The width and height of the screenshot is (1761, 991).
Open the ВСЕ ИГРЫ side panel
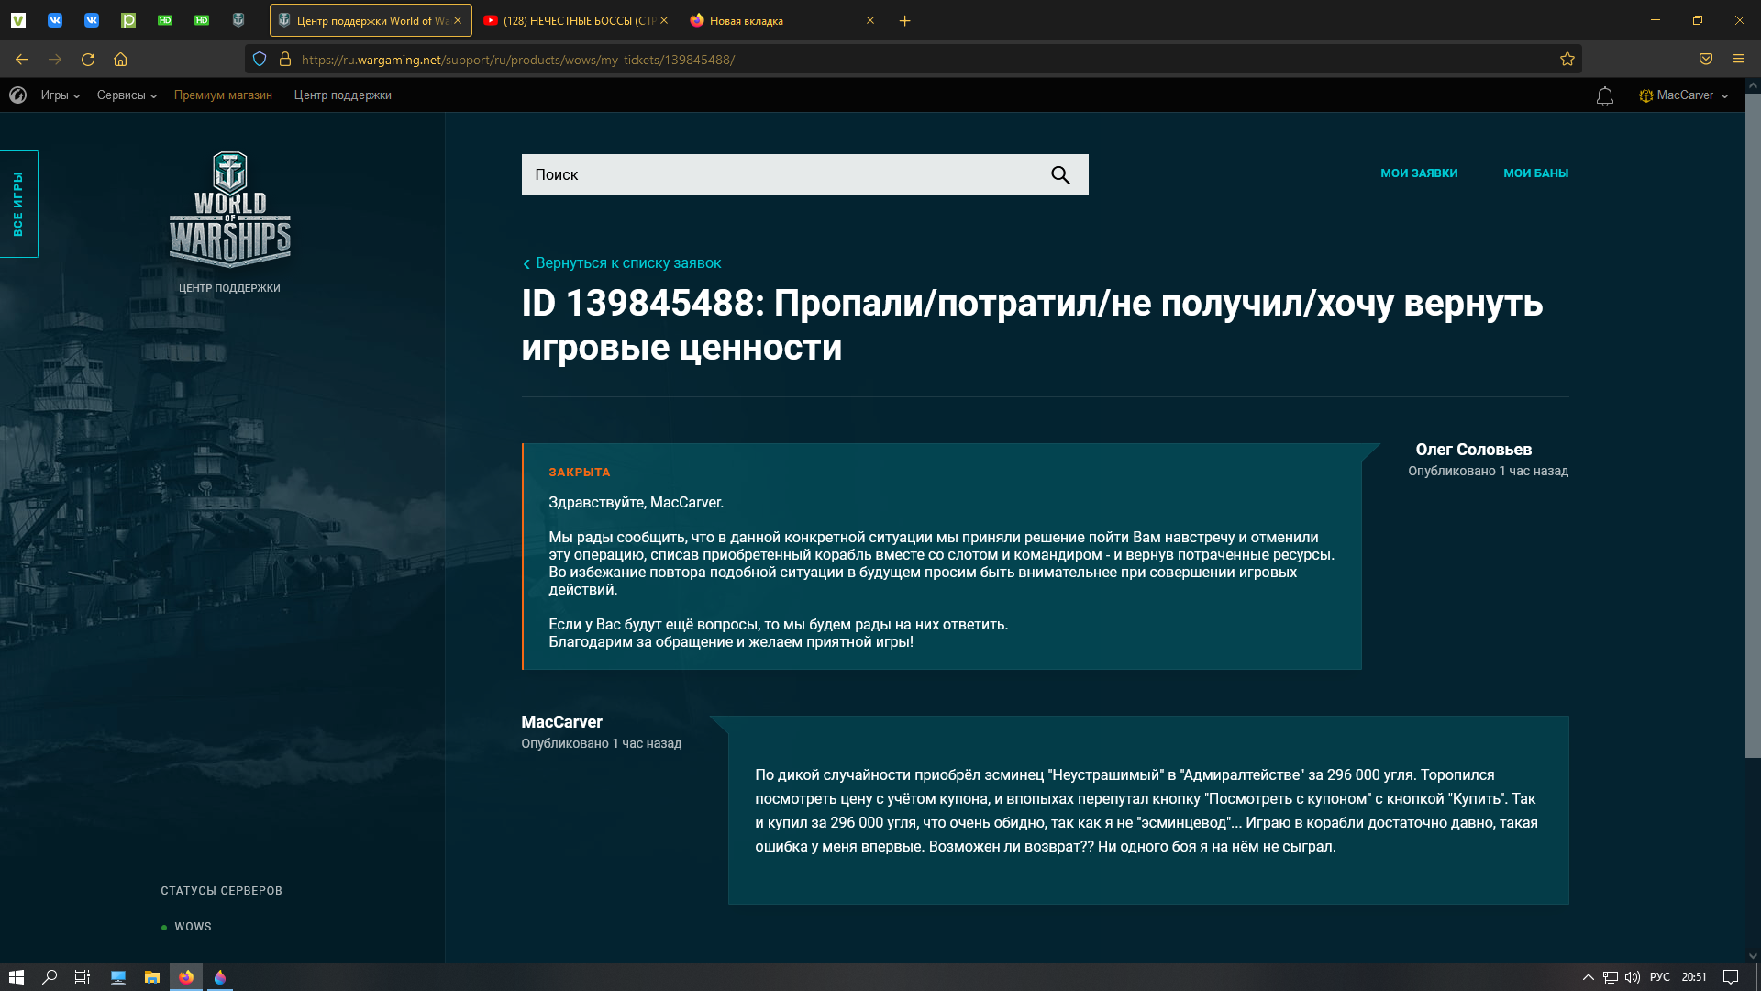point(18,204)
